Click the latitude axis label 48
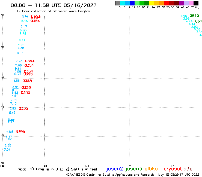Viewport: 202px width, 177px height. click(x=2, y=47)
